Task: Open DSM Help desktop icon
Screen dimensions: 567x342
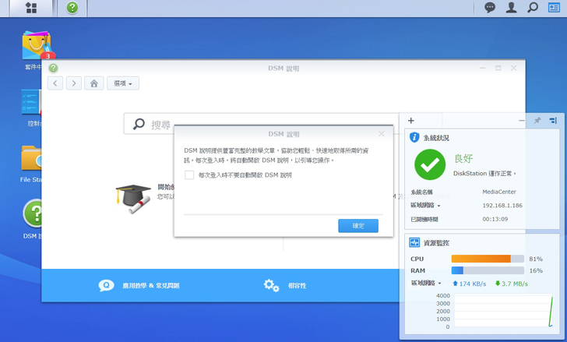Action: coord(33,213)
